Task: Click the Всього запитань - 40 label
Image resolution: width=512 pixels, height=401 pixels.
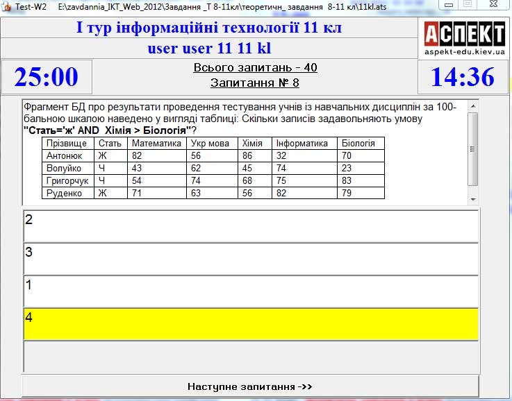Action: pyautogui.click(x=255, y=68)
